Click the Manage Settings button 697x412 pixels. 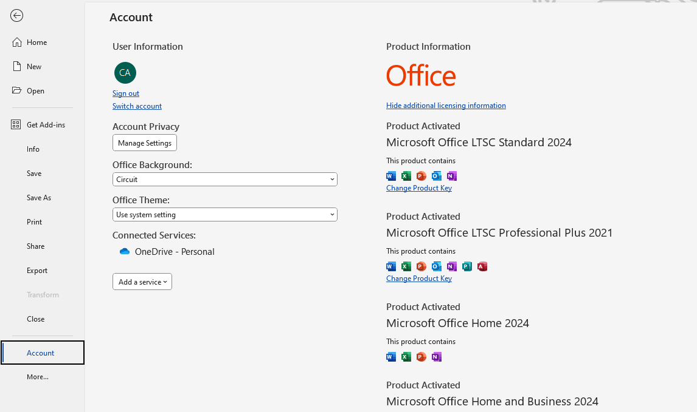point(145,143)
